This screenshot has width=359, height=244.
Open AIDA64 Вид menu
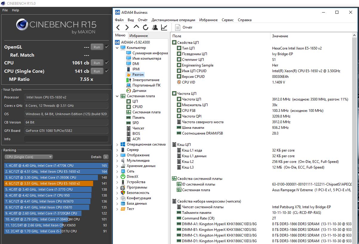(131, 20)
